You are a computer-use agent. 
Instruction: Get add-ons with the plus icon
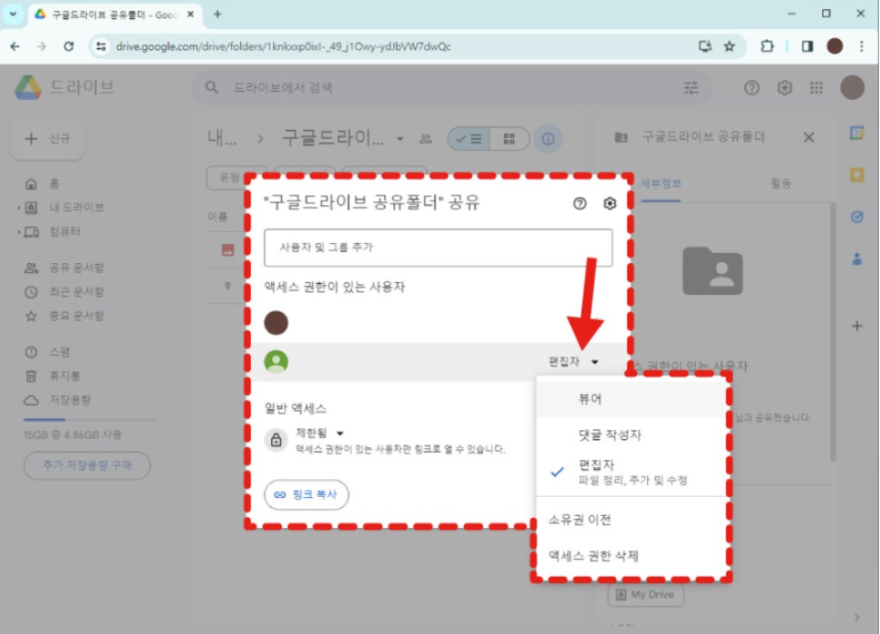(857, 326)
